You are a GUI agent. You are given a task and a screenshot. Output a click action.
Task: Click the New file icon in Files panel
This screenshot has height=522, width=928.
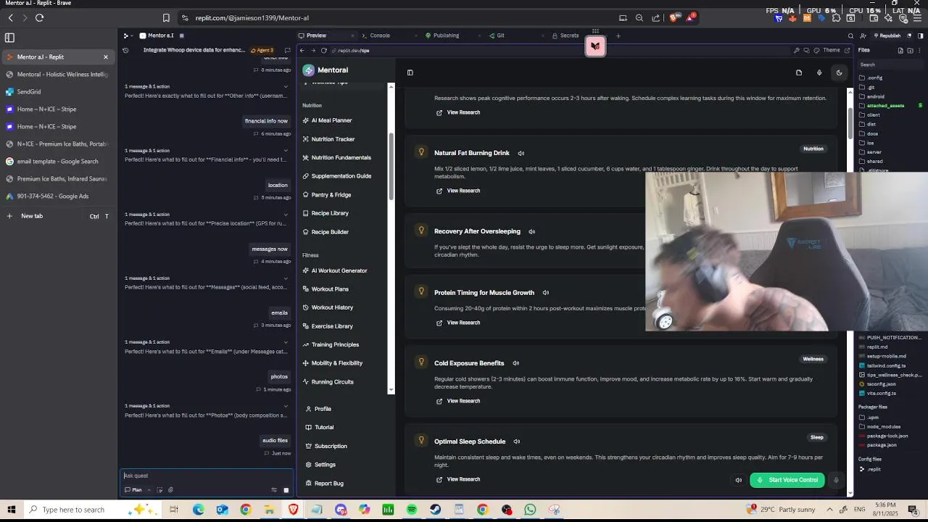(x=900, y=51)
